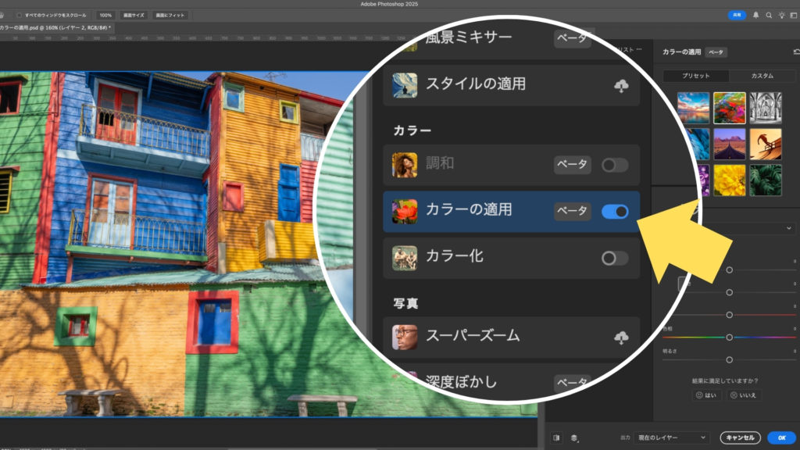This screenshot has width=800, height=450.
Task: Click the smiley はい feedback button
Action: [705, 395]
